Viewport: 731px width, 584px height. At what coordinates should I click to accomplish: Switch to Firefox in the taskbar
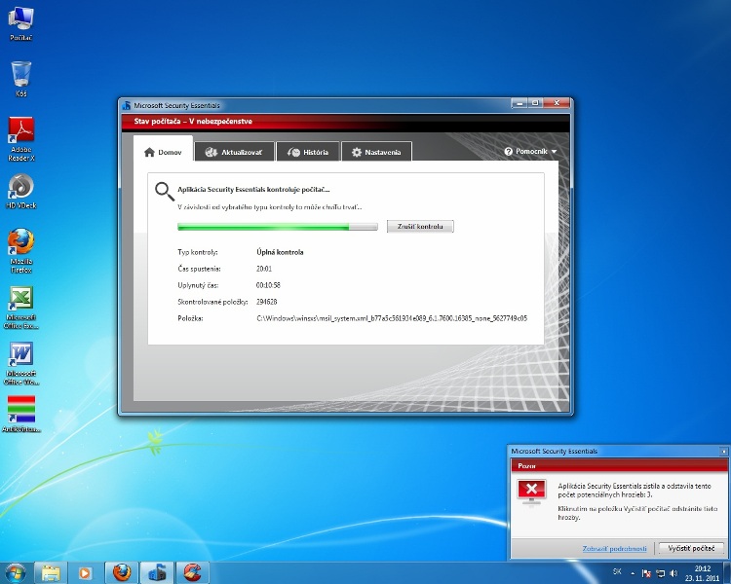click(x=122, y=573)
